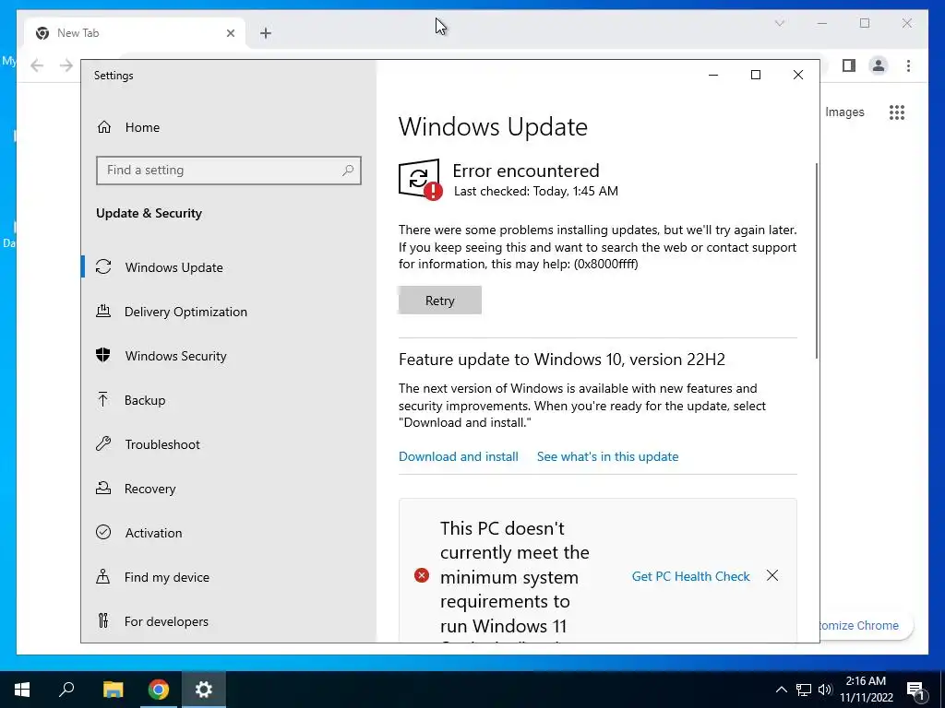Click the New Tab title in Chrome

pyautogui.click(x=78, y=33)
